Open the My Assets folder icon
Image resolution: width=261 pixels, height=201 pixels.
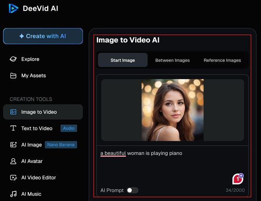point(13,76)
